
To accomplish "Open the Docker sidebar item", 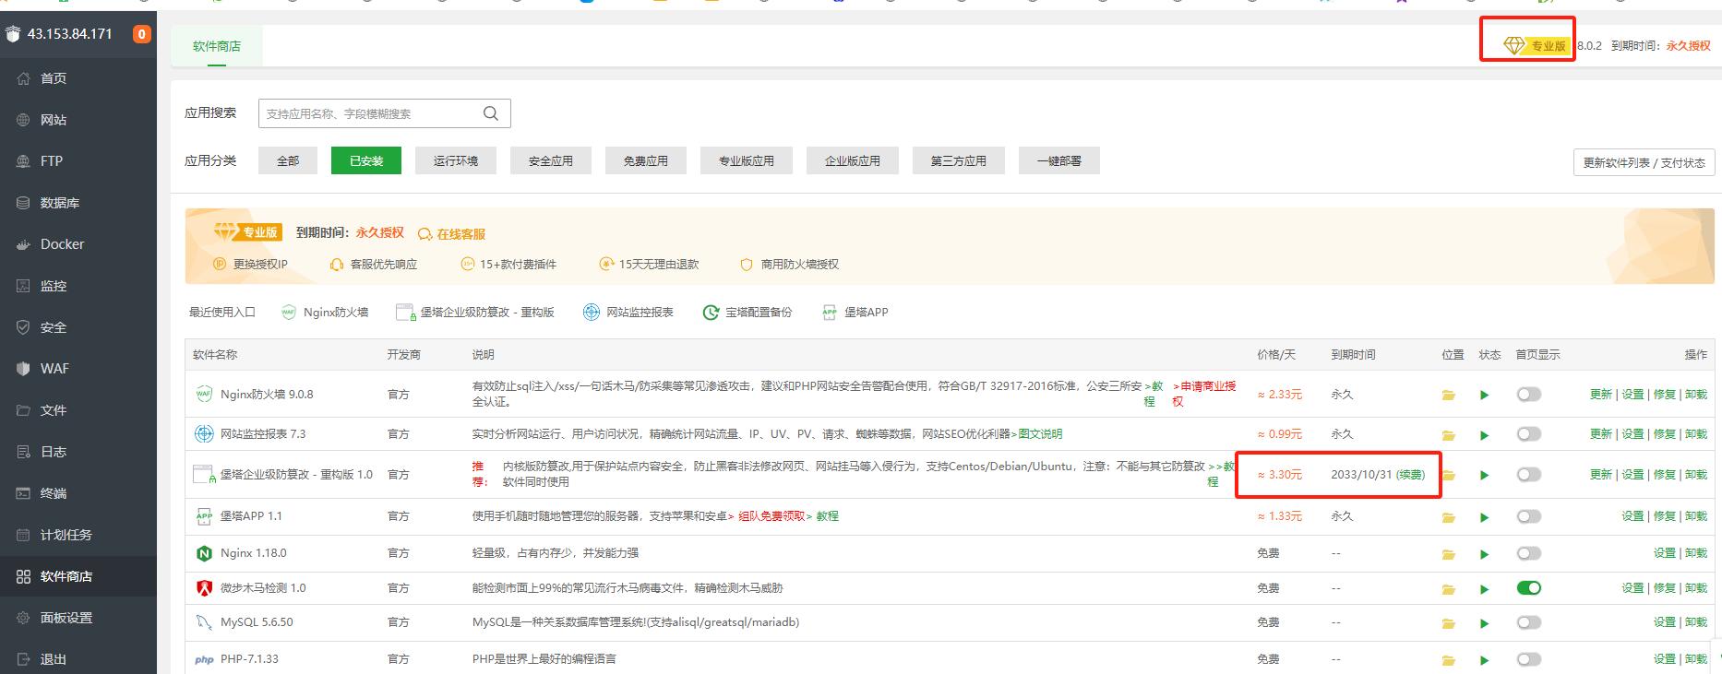I will point(78,244).
